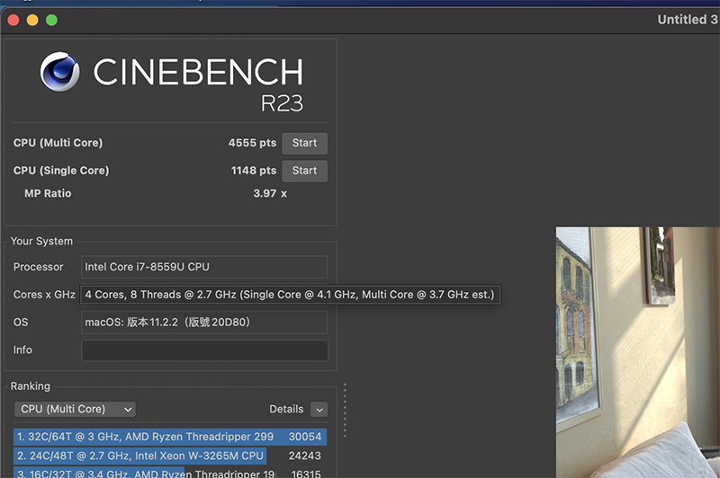Click the Cores x GHz value field
The image size is (720, 478).
coord(290,295)
